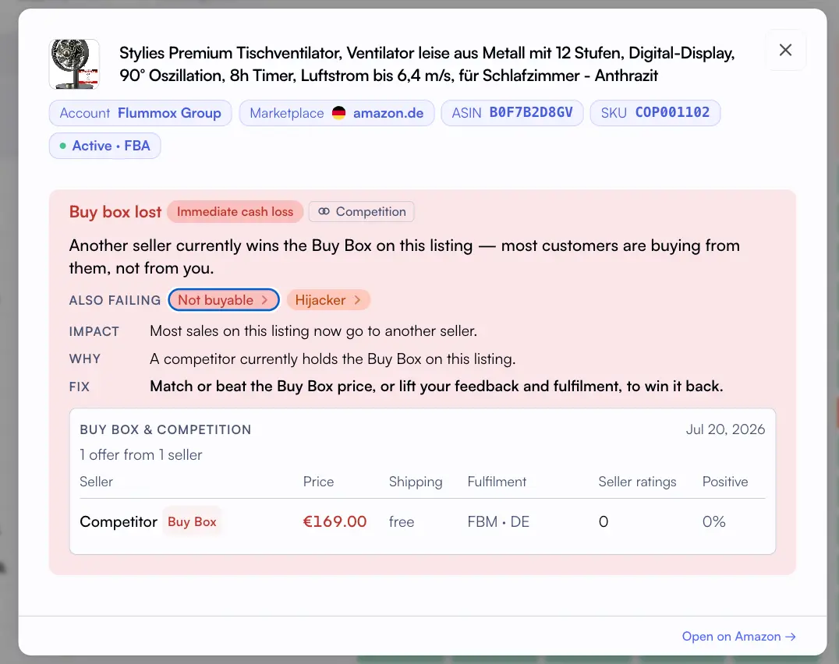The image size is (839, 664).
Task: Open the Not buyable failing issue
Action: coord(224,300)
